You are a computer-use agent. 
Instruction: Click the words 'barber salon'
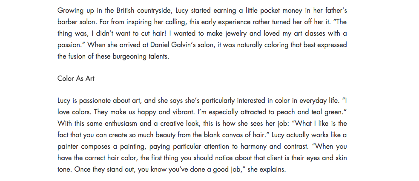click(x=75, y=22)
